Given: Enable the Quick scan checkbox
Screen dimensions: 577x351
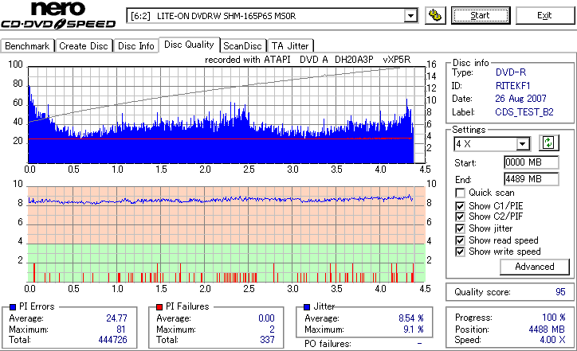Looking at the screenshot, I should (x=460, y=193).
